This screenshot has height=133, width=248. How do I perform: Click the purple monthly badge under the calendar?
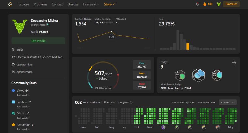(163, 127)
